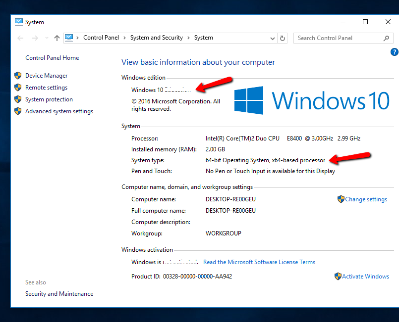The width and height of the screenshot is (399, 322).
Task: Open the recent locations dropdown arrow
Action: [x=47, y=38]
